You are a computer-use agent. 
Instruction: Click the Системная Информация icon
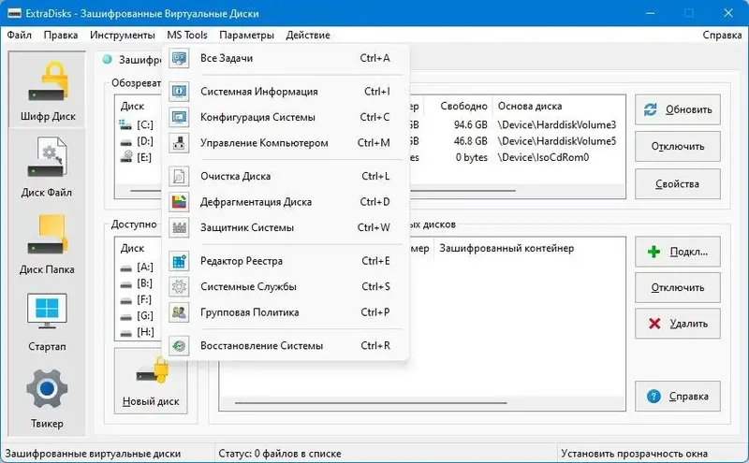click(179, 91)
